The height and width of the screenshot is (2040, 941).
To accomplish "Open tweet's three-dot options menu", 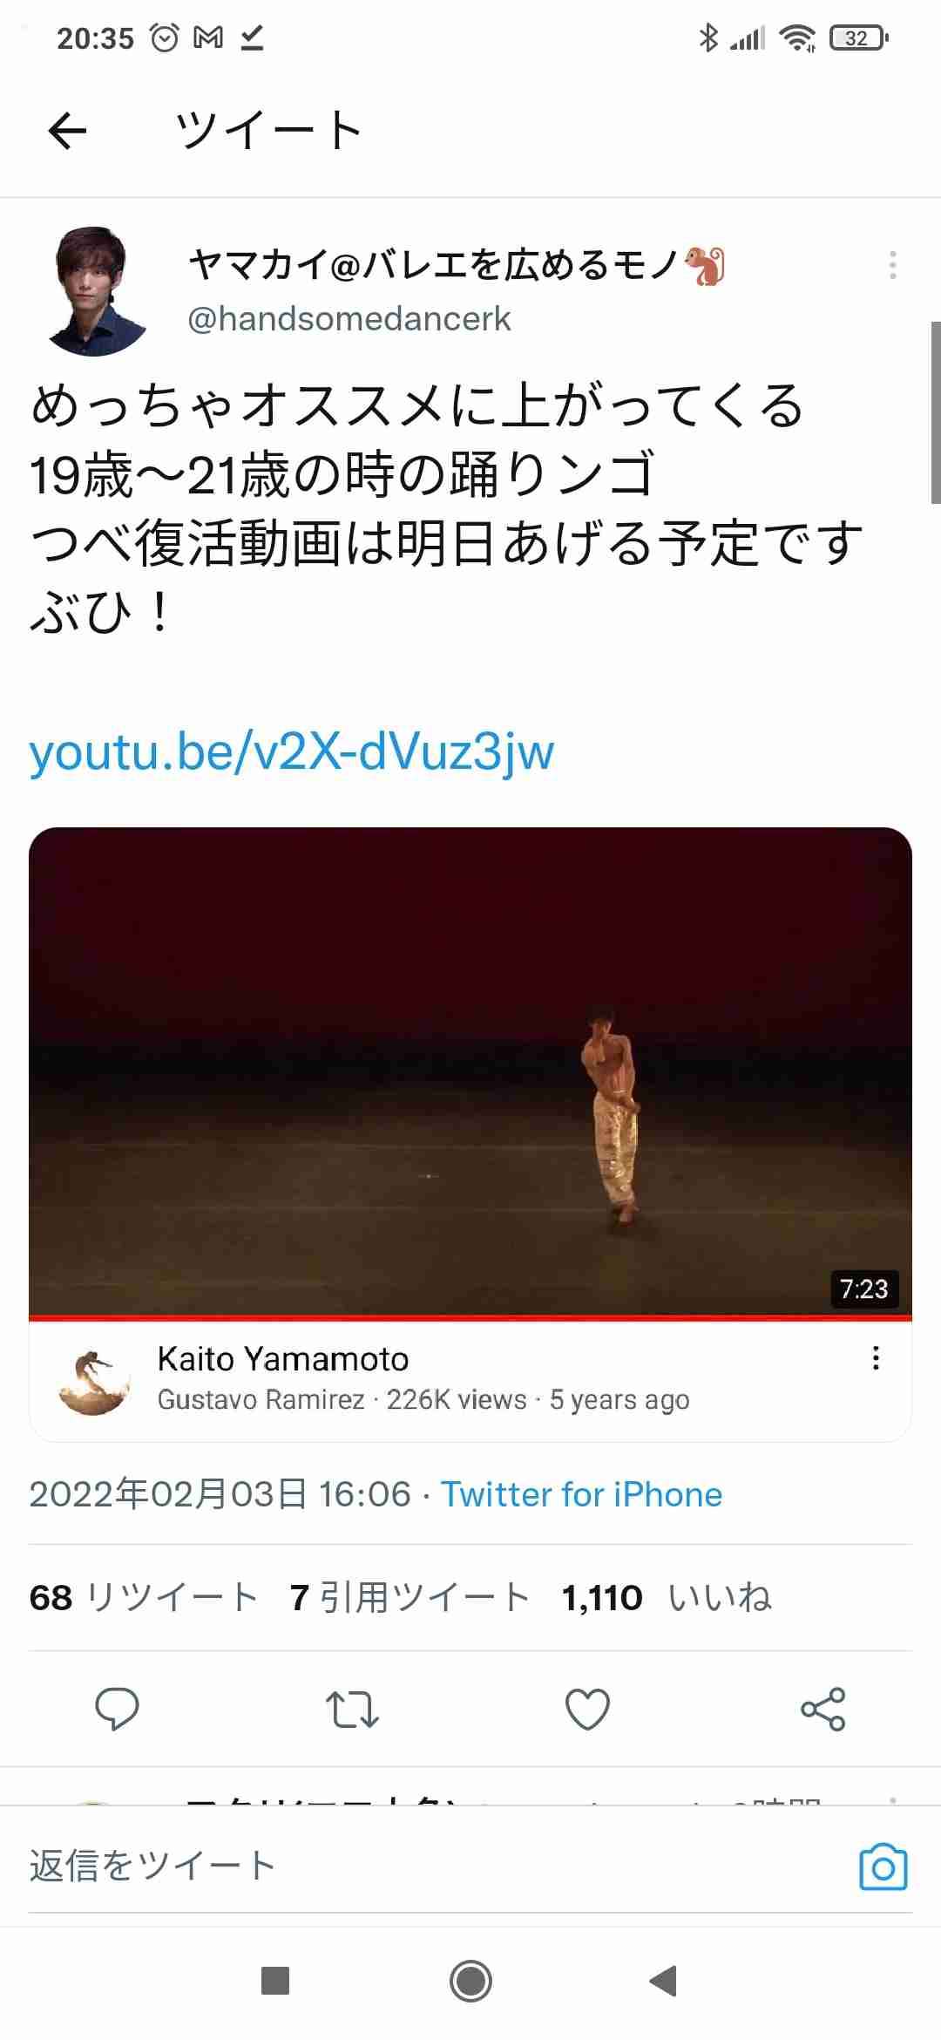I will 892,265.
